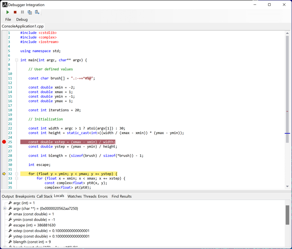Click the 'iterations' identifier on line 18
The width and height of the screenshot is (292, 249).
tap(59, 110)
